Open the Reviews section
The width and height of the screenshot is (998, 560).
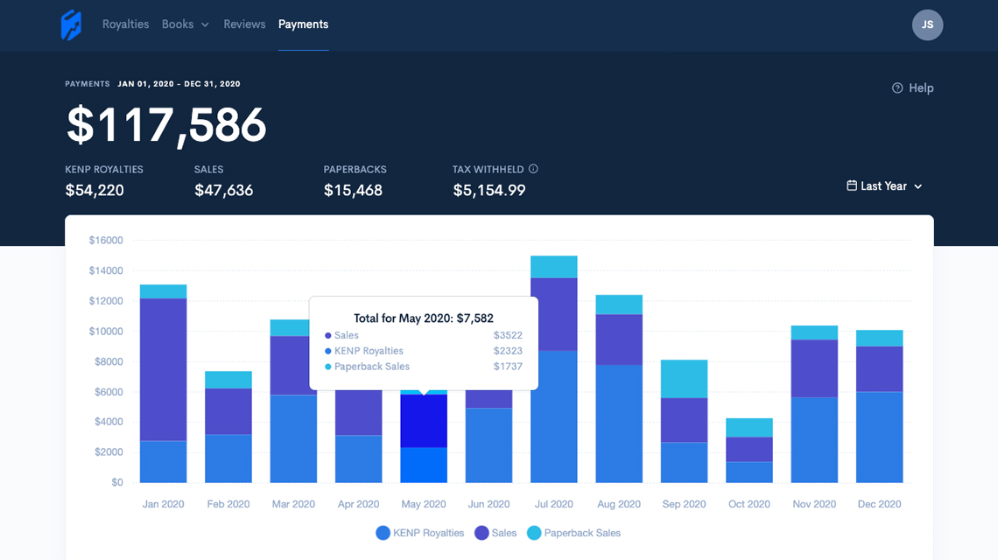pyautogui.click(x=244, y=24)
